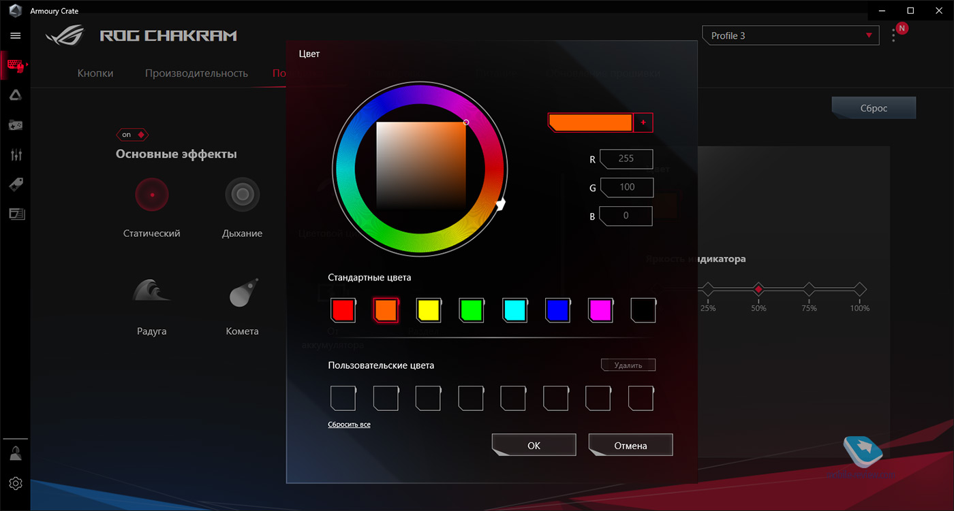The image size is (954, 511).
Task: Select the Static lighting effect icon
Action: point(152,195)
